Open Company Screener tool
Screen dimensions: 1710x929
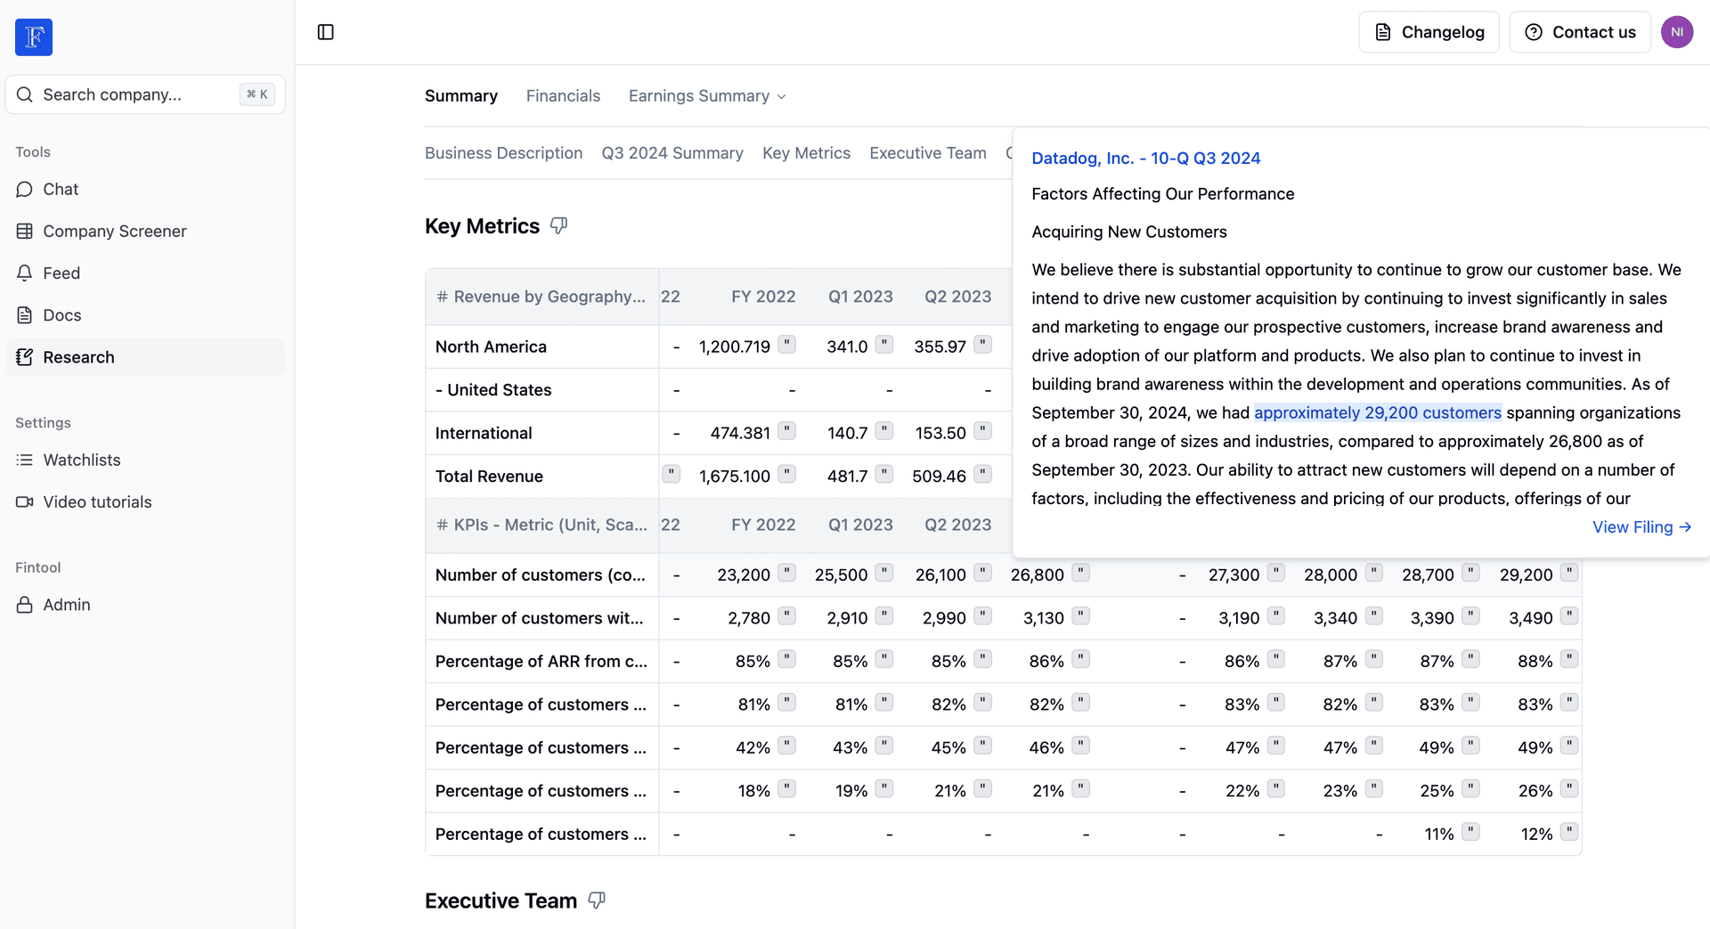point(145,231)
